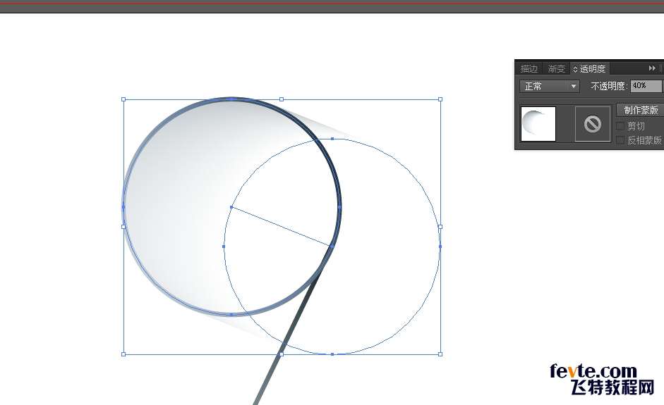Click the 不透明度 opacity field showing 40%
The image size is (664, 405).
click(x=646, y=86)
